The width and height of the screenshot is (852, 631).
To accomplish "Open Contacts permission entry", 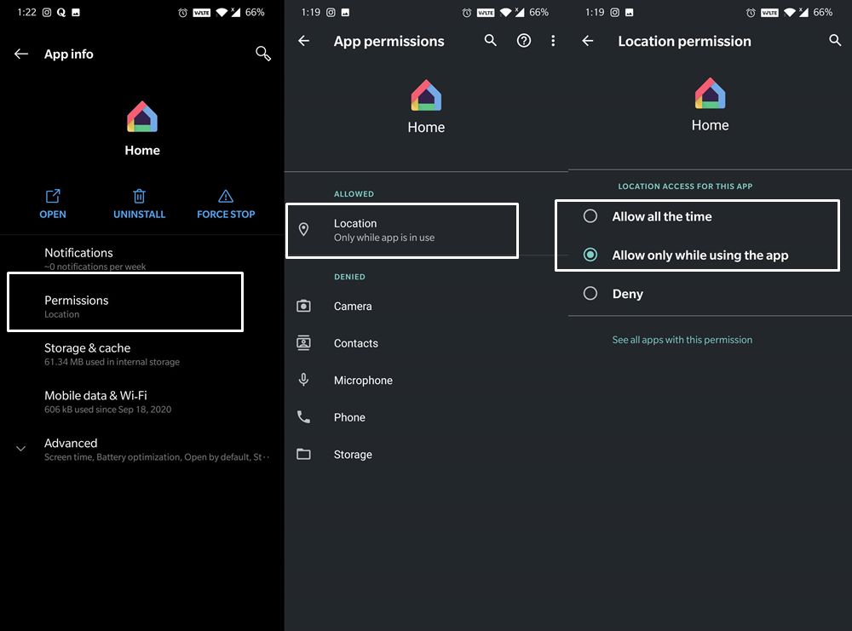I will [426, 343].
